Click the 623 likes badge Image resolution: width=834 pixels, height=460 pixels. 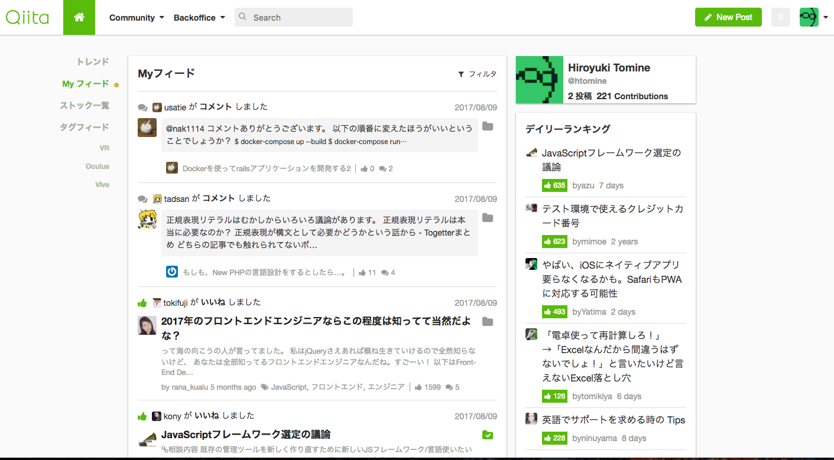pyautogui.click(x=554, y=242)
